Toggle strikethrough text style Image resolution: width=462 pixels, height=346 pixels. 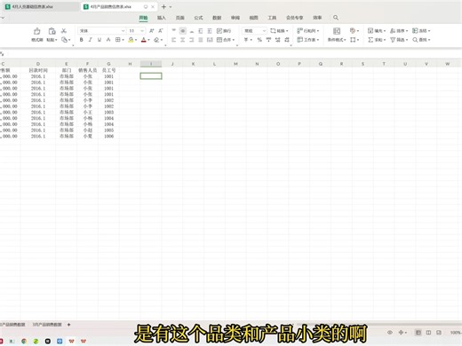click(108, 40)
